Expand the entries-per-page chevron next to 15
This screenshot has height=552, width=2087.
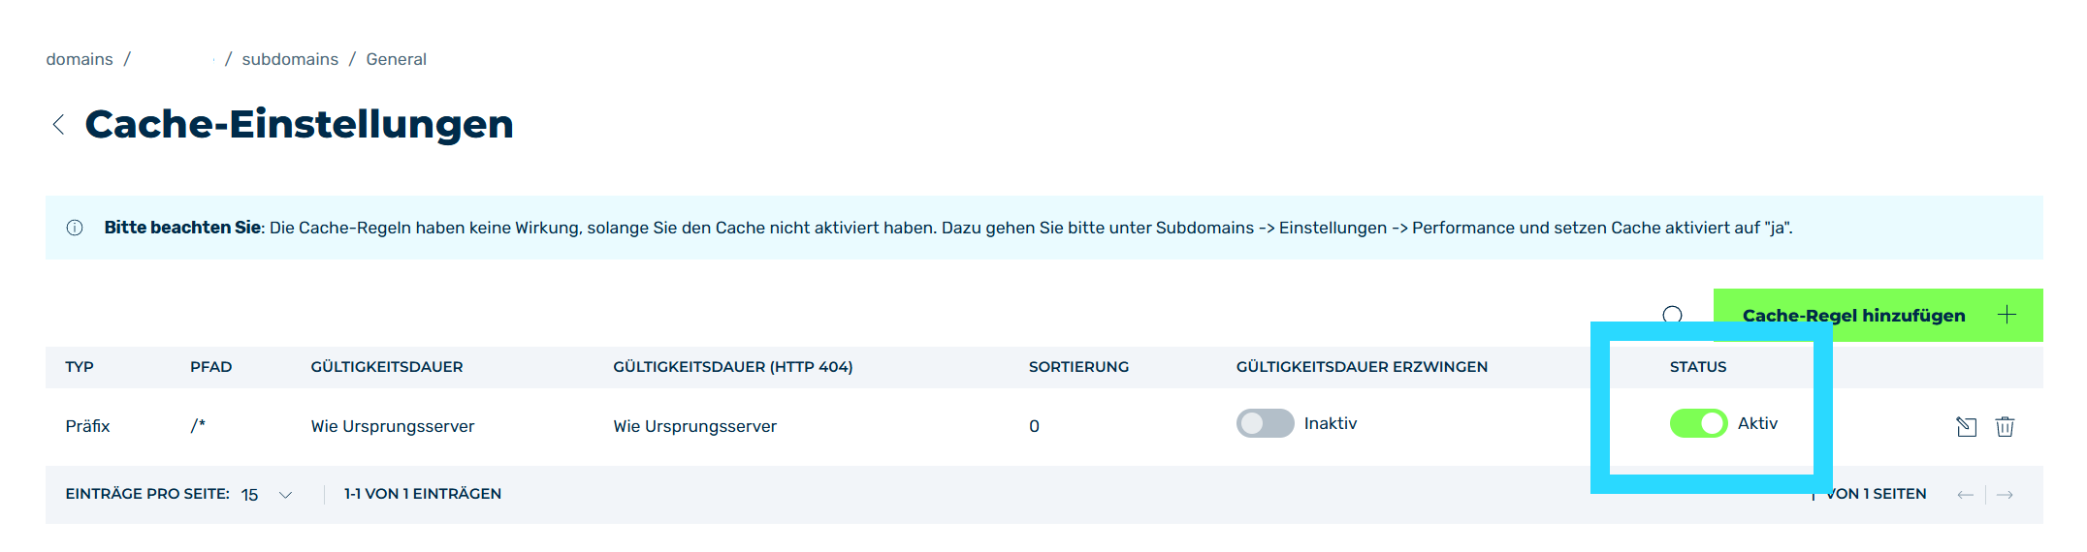coord(285,495)
